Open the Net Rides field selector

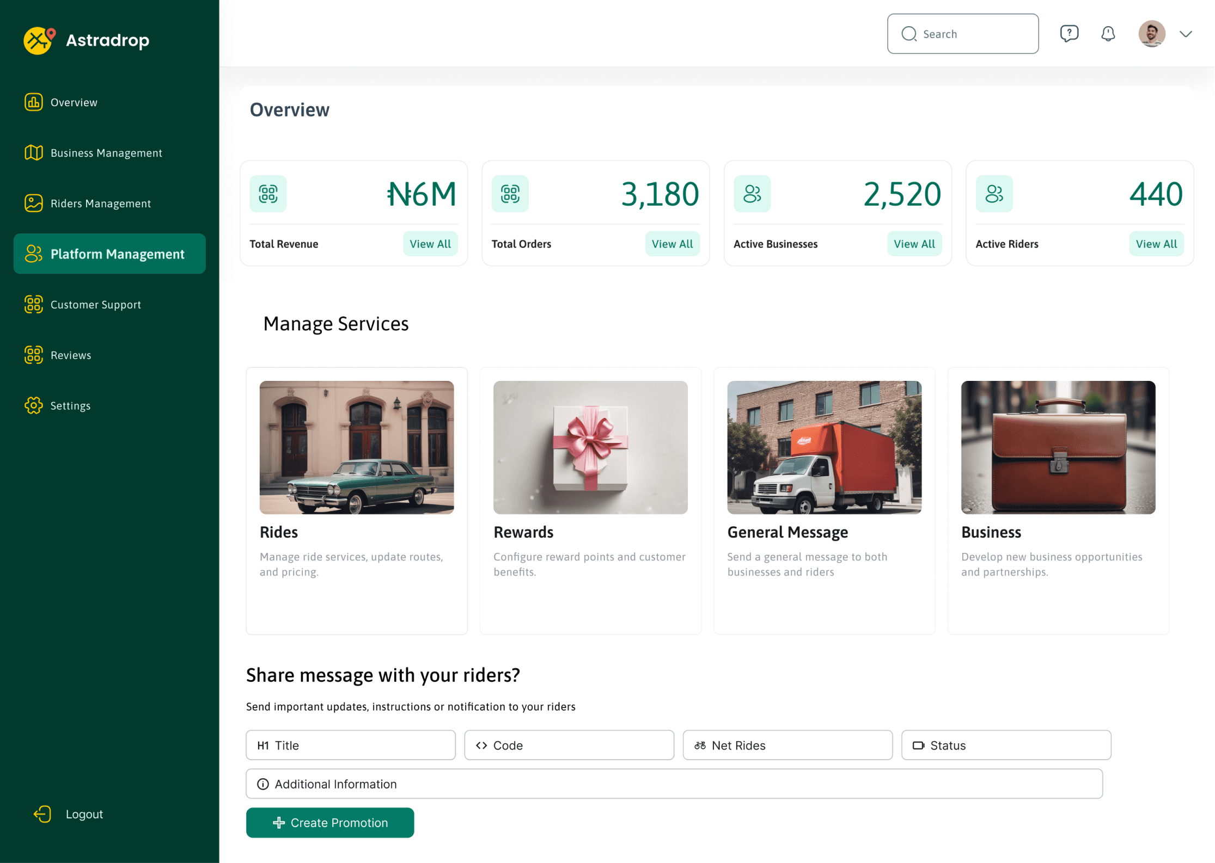click(x=787, y=745)
